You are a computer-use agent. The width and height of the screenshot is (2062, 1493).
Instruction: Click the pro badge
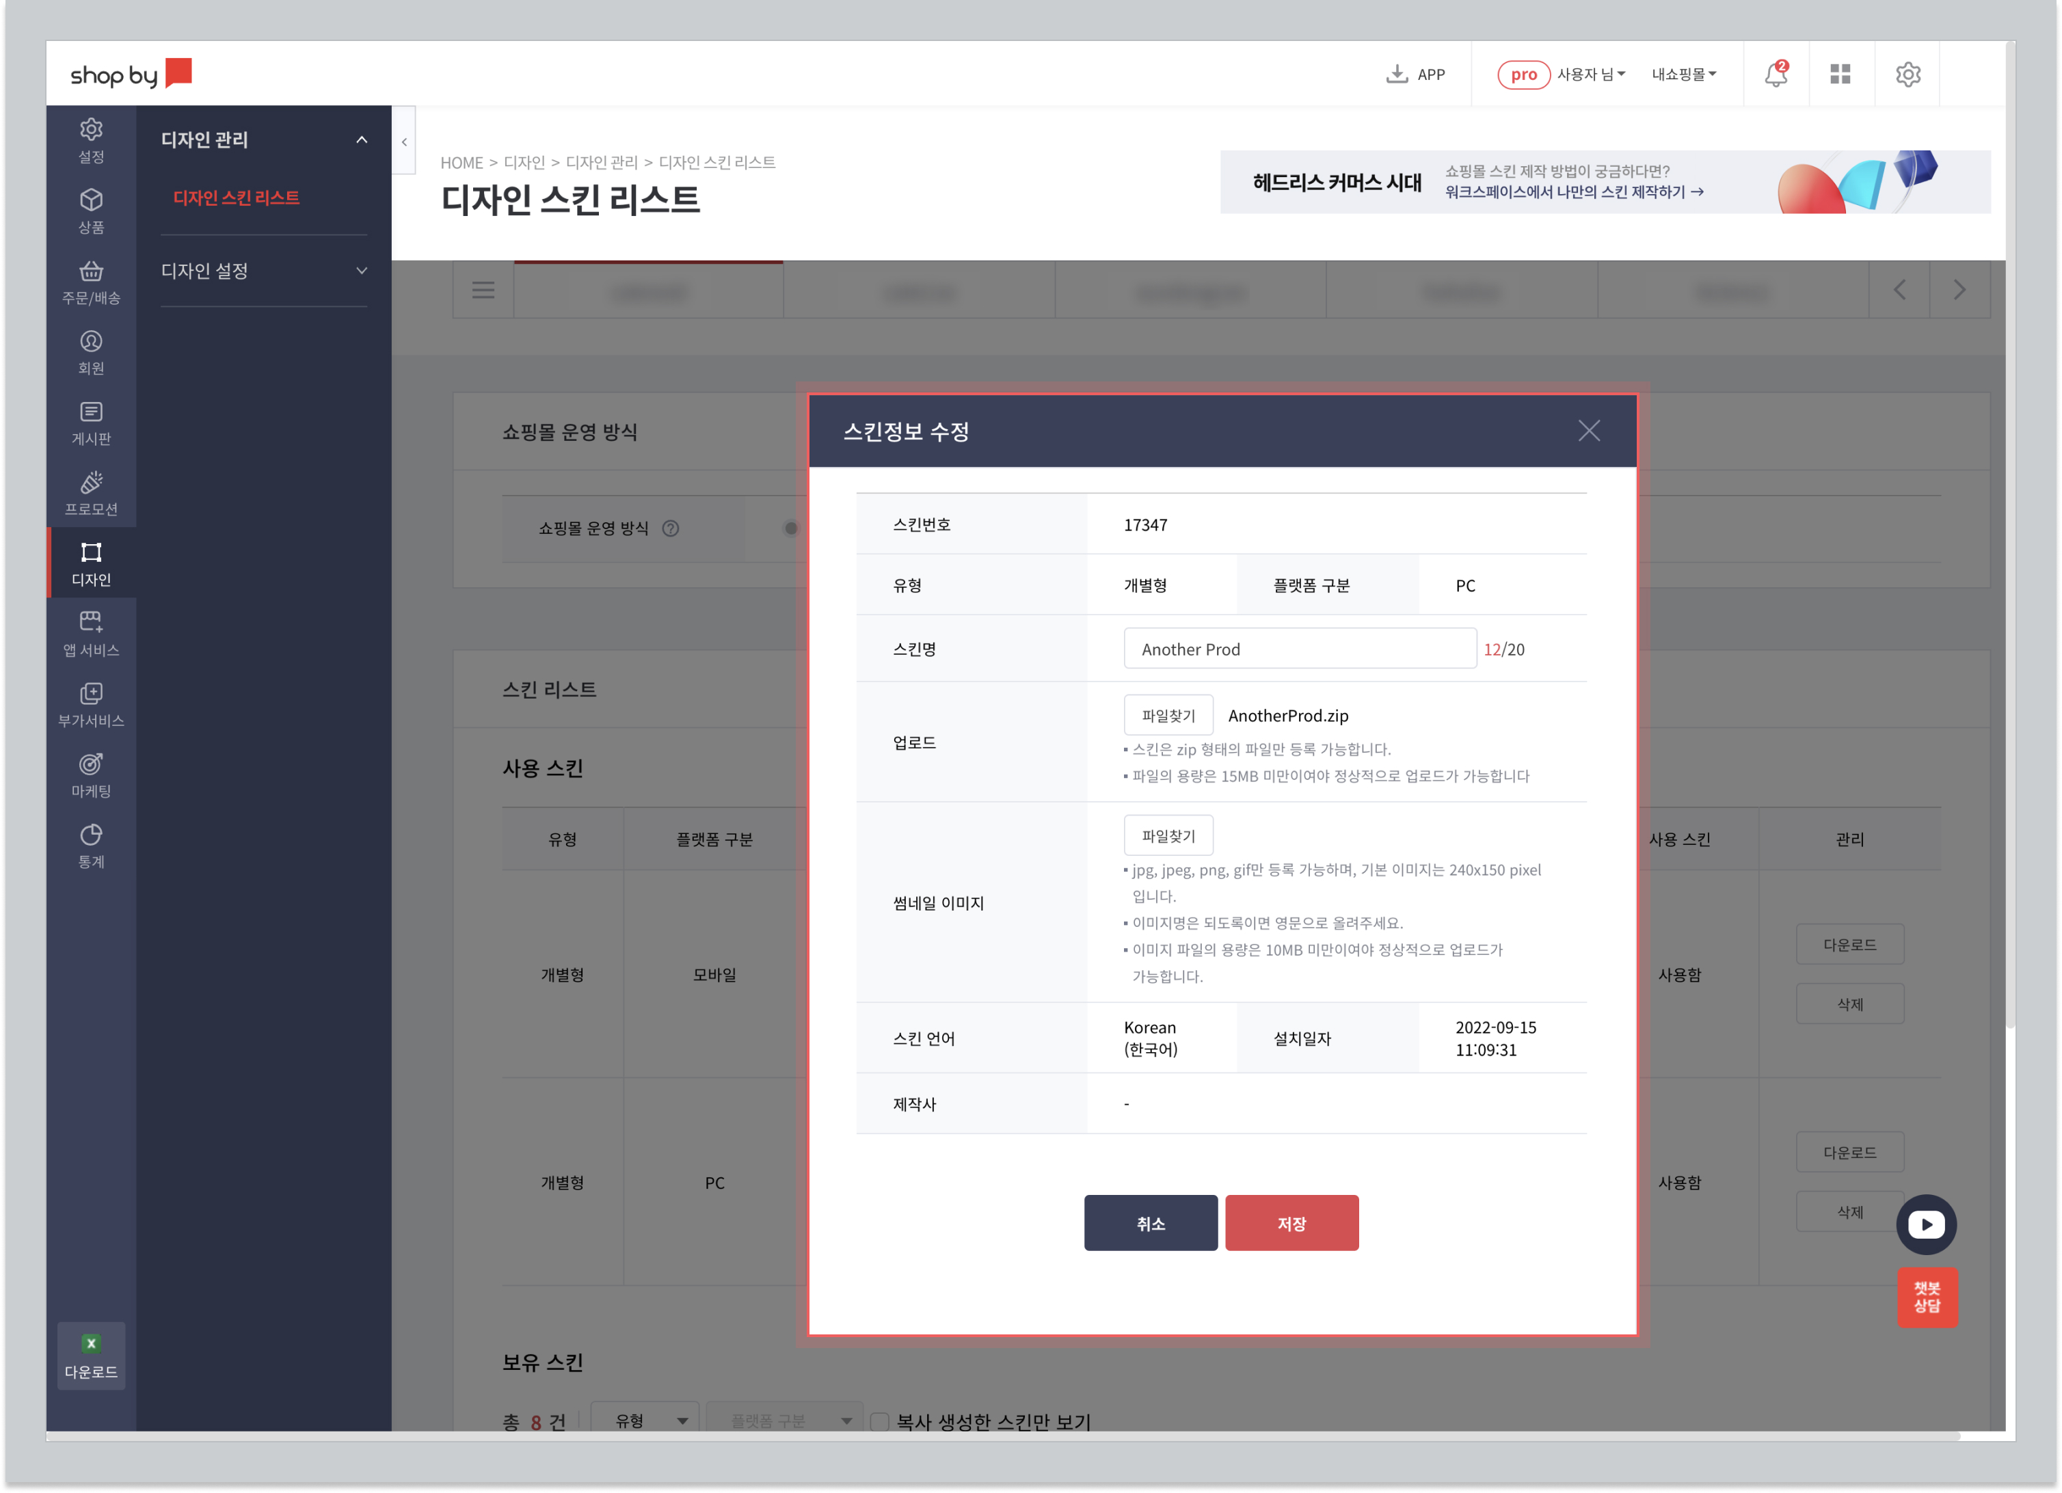pos(1523,74)
